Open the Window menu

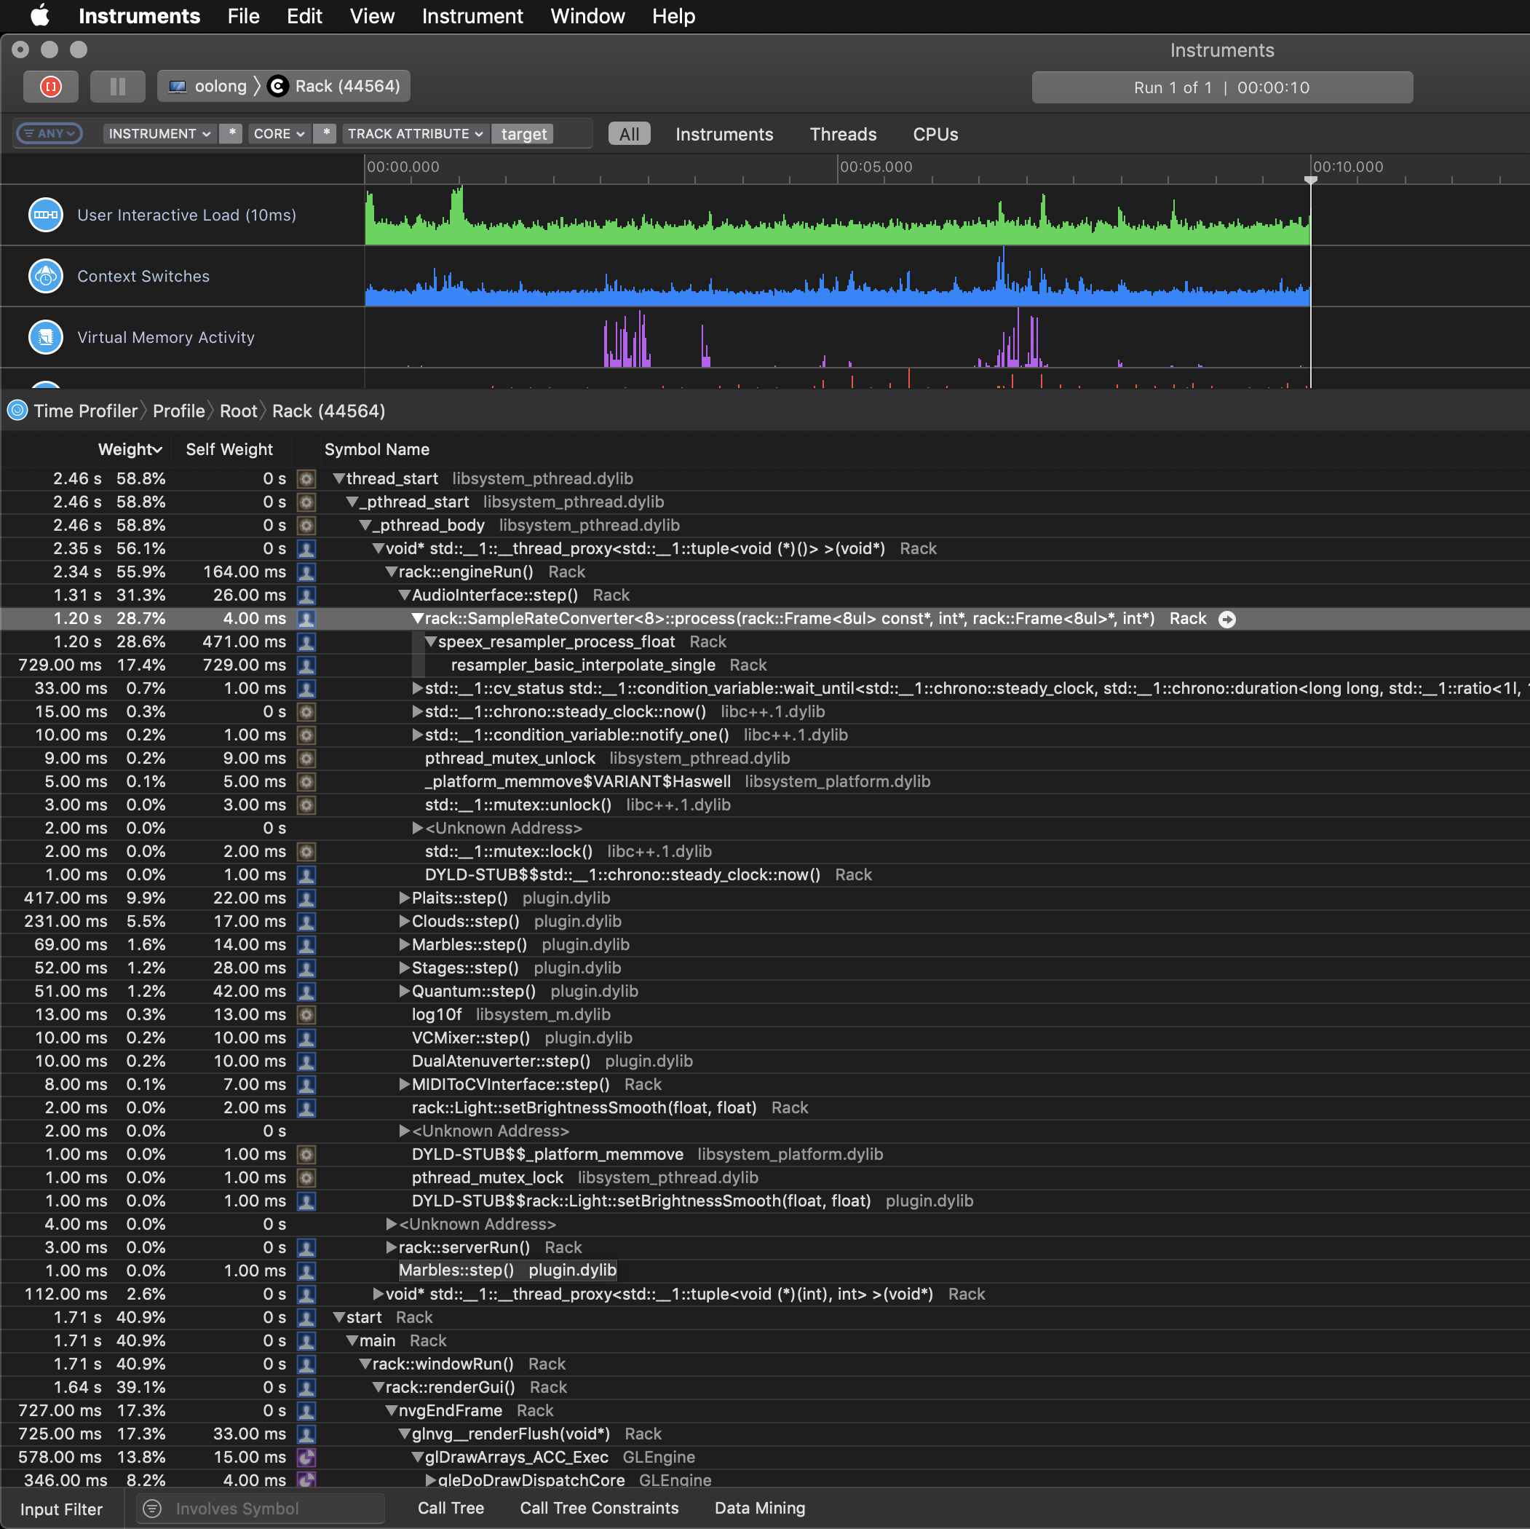[587, 16]
